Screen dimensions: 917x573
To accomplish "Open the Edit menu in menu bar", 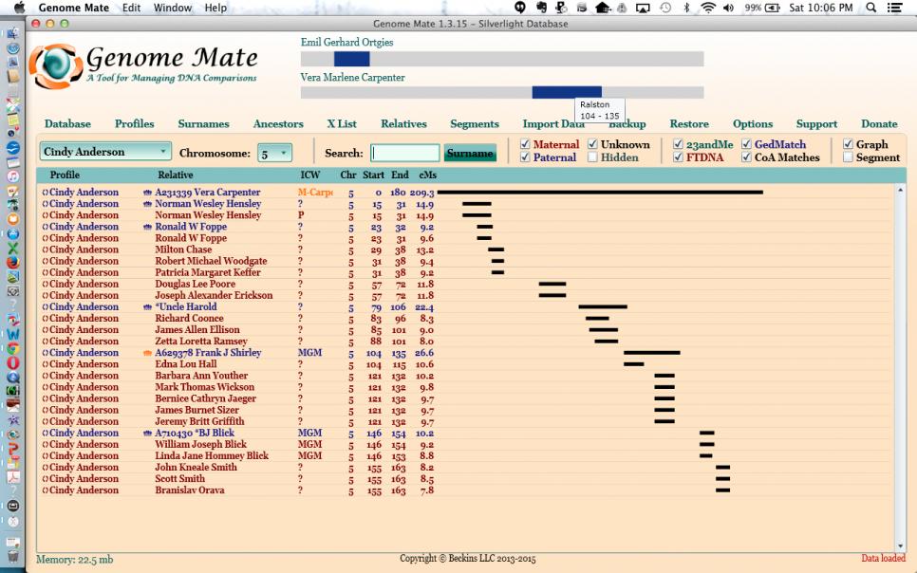I will tap(132, 8).
